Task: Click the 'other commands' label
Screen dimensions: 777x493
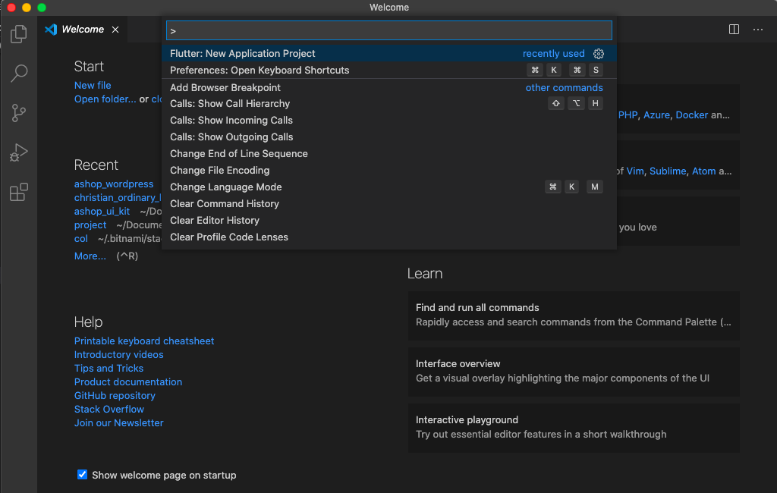Action: coord(565,88)
